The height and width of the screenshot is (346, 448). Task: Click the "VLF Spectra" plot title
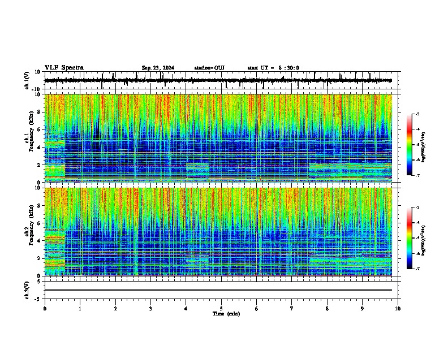(x=64, y=68)
